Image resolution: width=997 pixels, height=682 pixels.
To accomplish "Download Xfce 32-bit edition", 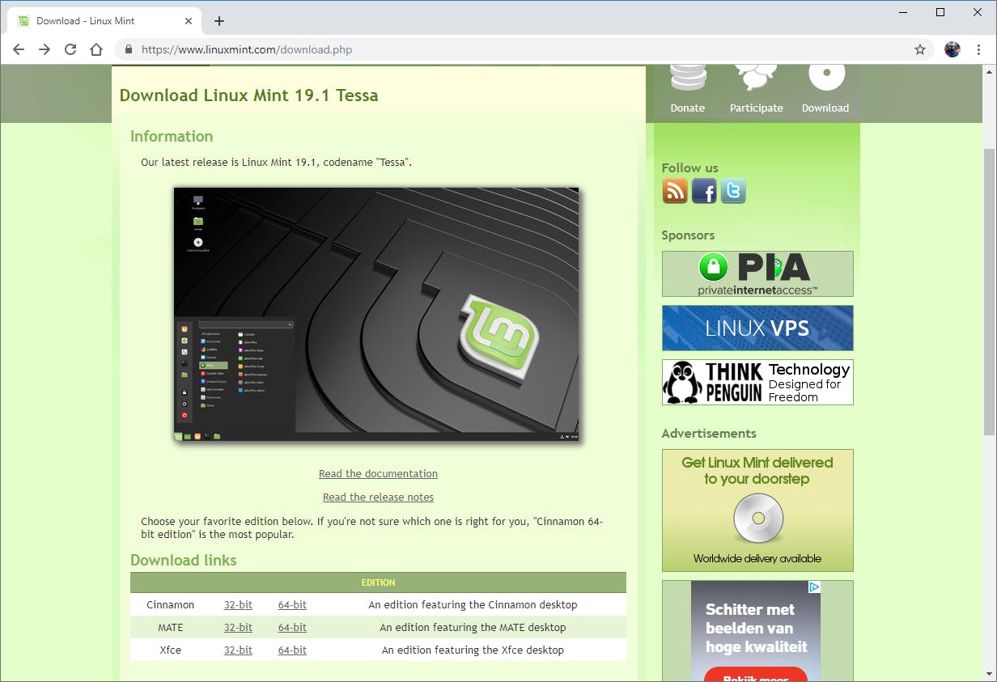I will (238, 650).
